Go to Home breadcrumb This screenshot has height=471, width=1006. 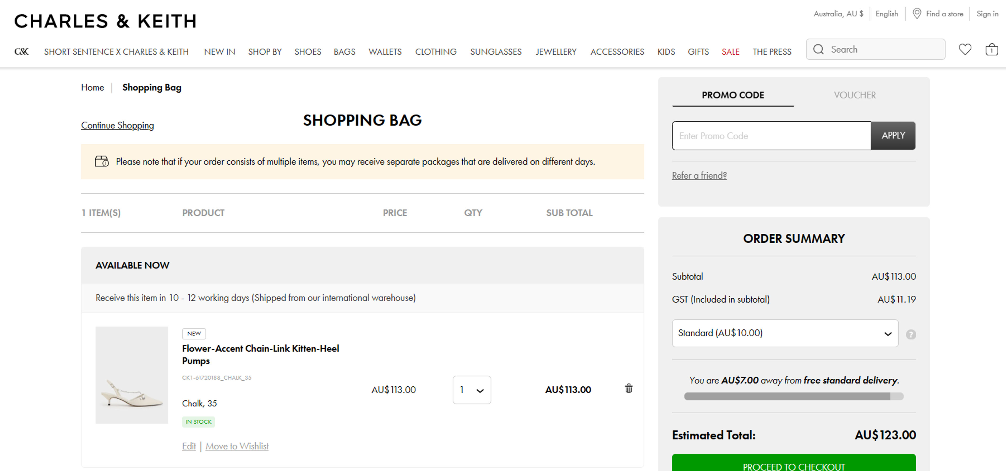pyautogui.click(x=92, y=87)
